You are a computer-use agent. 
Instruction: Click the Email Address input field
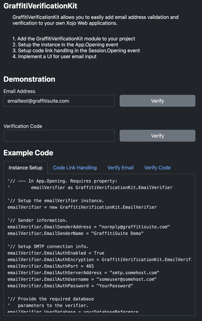tap(59, 101)
